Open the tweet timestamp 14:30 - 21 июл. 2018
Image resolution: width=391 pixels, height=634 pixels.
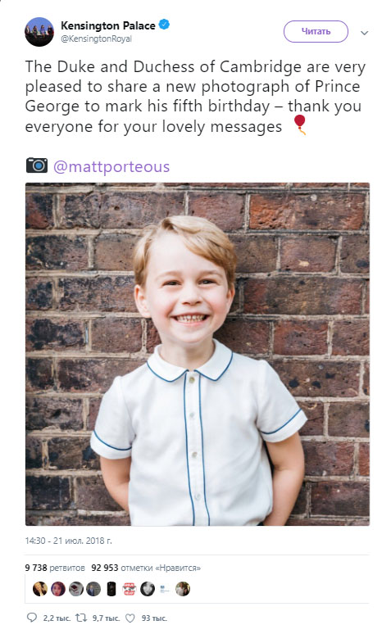68,541
